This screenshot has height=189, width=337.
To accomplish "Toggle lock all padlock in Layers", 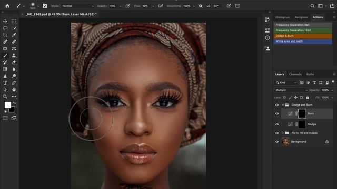I will pos(308,98).
